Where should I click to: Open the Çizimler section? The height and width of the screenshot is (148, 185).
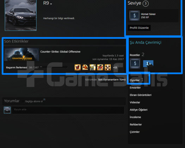[135, 132]
